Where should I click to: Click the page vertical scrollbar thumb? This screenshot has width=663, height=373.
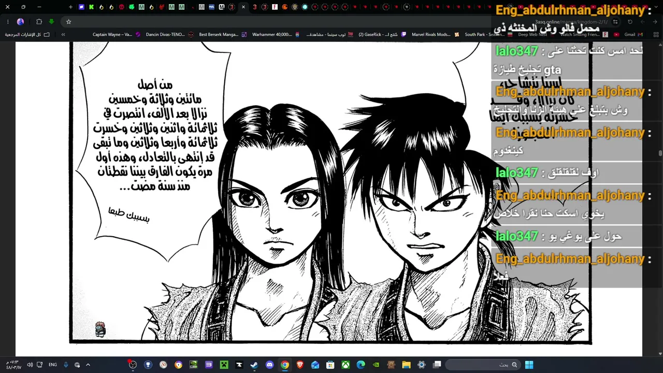pyautogui.click(x=660, y=153)
